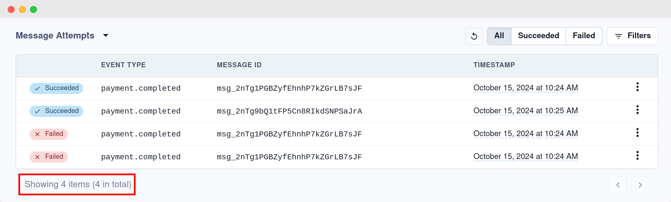Open the kebab menu on the last Failed row

click(638, 156)
